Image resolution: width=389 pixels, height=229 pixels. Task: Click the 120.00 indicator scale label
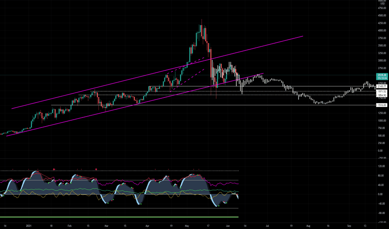(381, 166)
